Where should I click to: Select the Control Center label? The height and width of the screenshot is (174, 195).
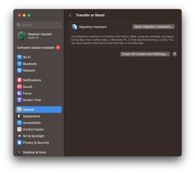pos(33,130)
